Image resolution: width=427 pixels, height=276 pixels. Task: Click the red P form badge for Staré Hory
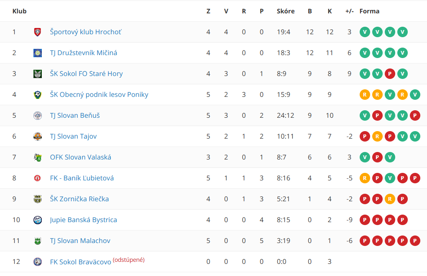(x=390, y=73)
